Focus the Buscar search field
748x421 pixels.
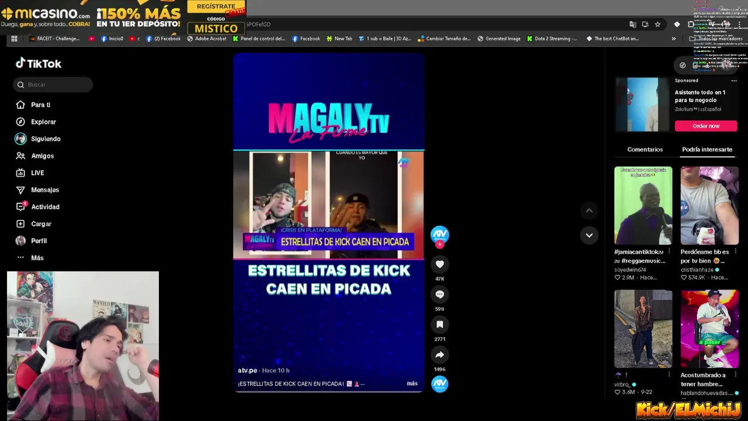tap(53, 84)
